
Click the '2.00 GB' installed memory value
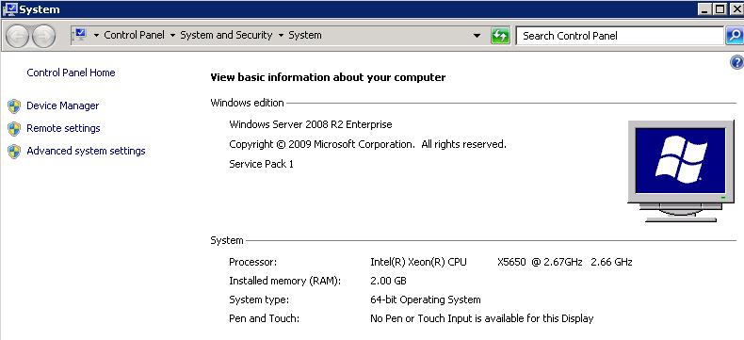388,281
